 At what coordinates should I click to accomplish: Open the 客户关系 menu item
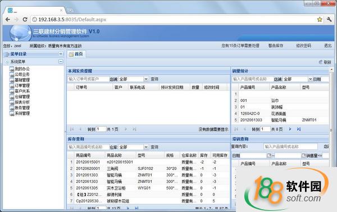coord(22,91)
